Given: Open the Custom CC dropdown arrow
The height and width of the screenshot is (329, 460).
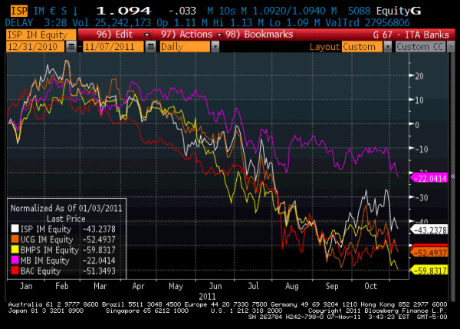Looking at the screenshot, I should [x=450, y=47].
